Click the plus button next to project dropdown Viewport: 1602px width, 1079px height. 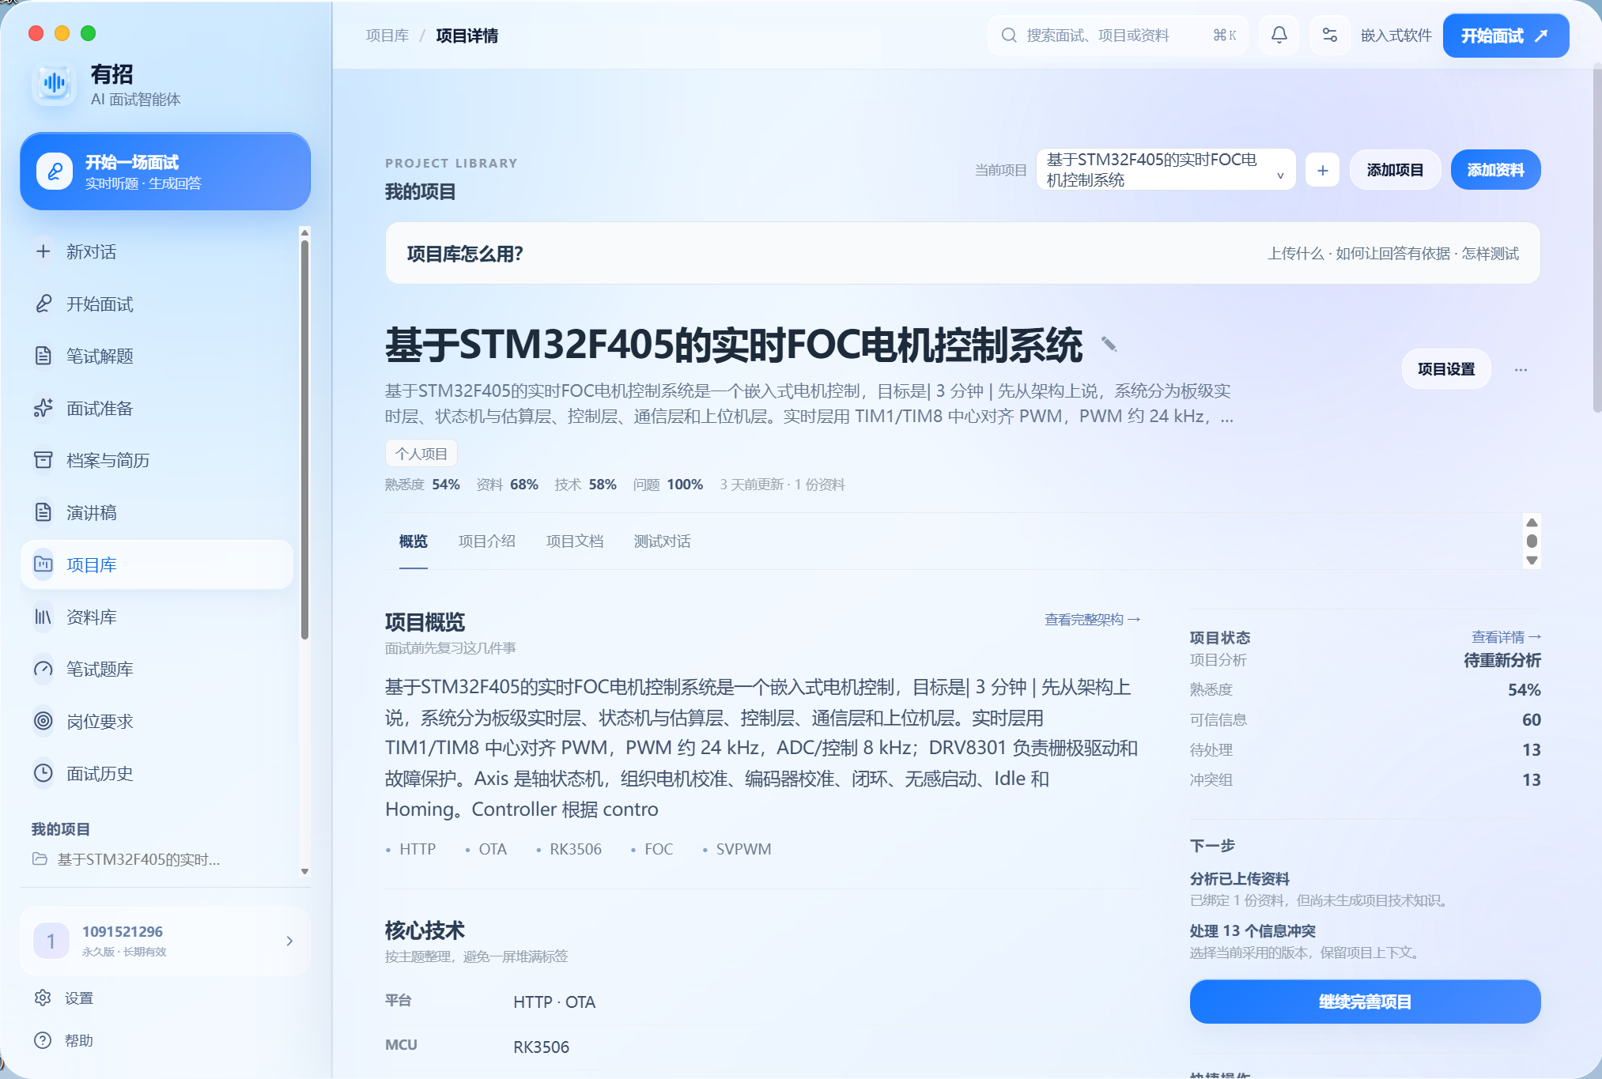(x=1322, y=170)
